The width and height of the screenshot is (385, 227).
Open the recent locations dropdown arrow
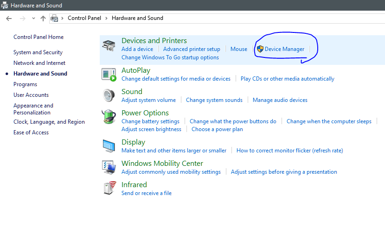coord(33,19)
